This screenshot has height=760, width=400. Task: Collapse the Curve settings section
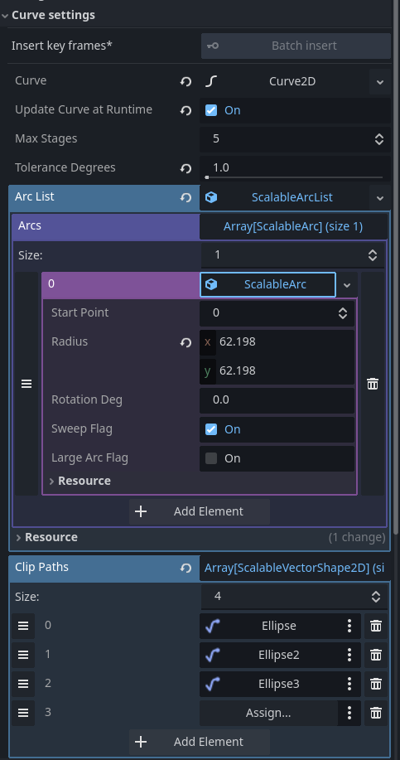[5, 16]
